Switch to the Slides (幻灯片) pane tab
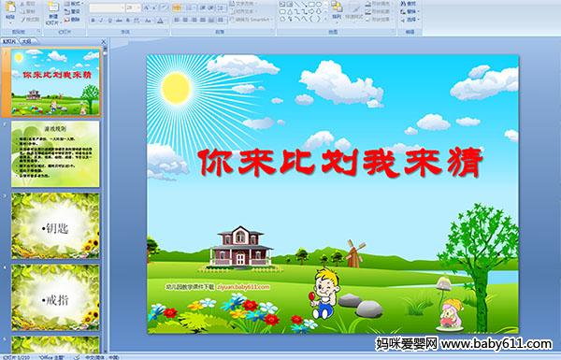561x360 pixels. 9,41
